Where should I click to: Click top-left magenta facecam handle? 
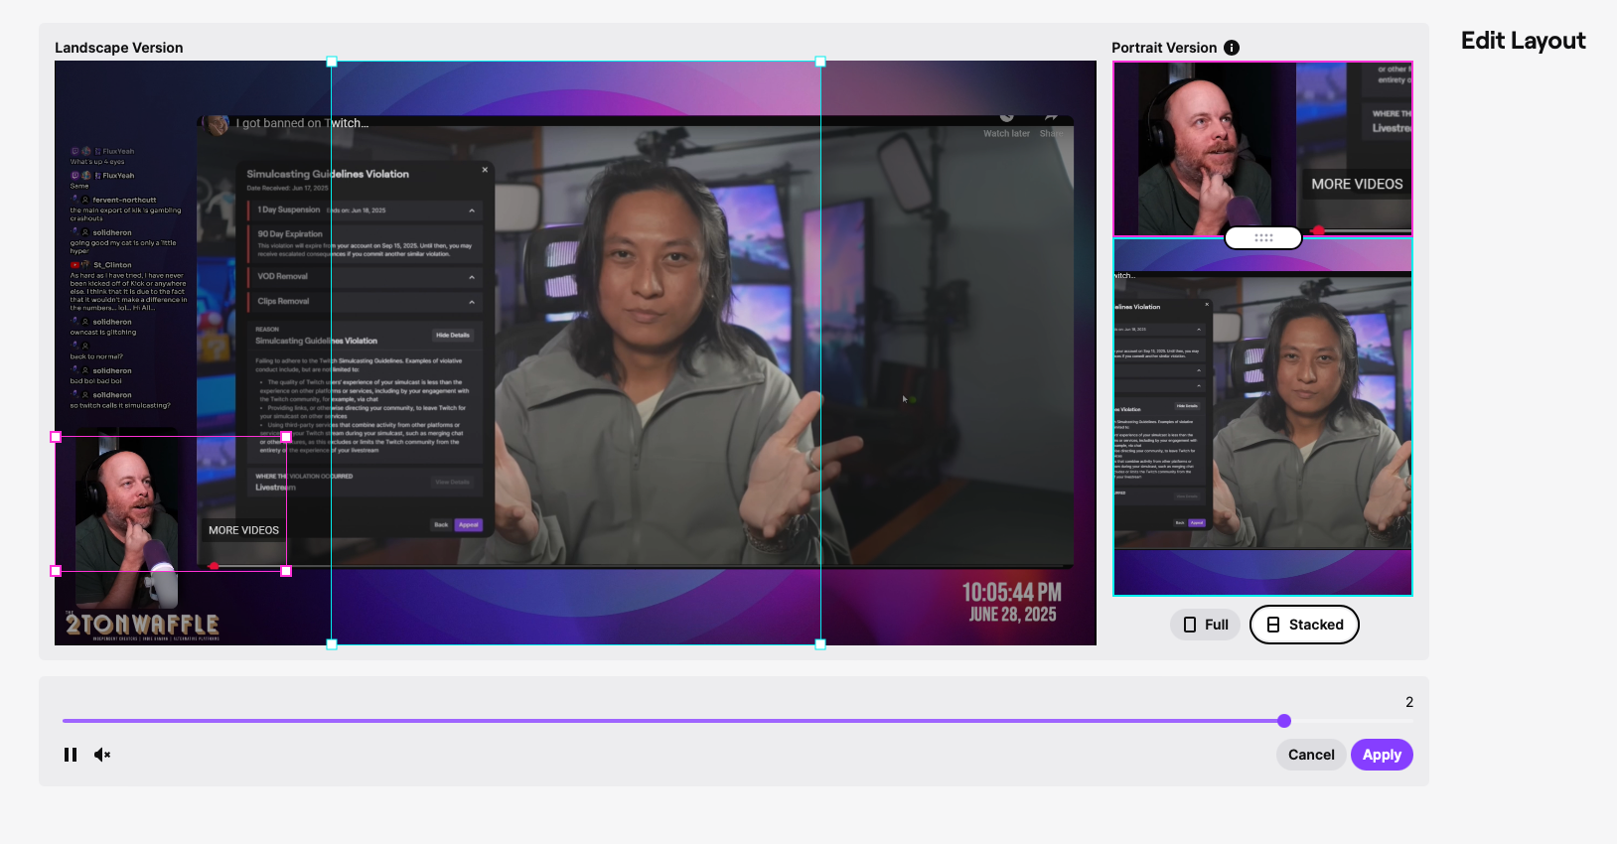pos(56,437)
